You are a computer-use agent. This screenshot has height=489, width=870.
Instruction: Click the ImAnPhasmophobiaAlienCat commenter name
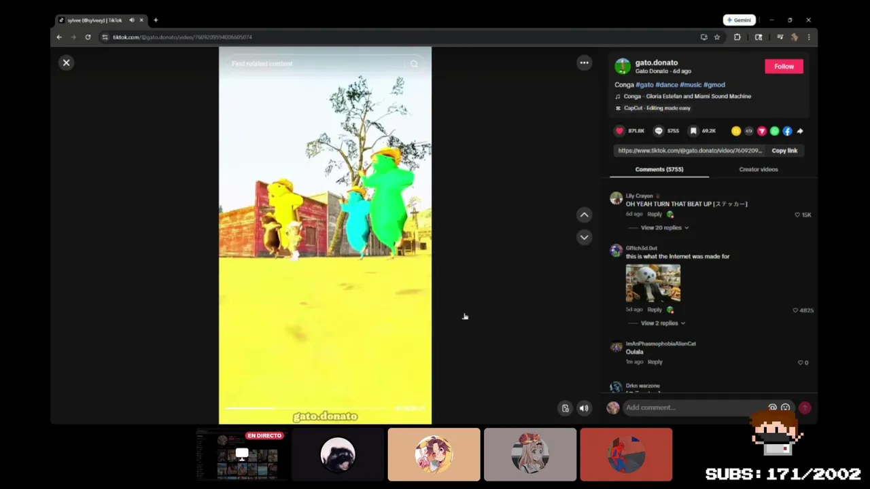661,344
